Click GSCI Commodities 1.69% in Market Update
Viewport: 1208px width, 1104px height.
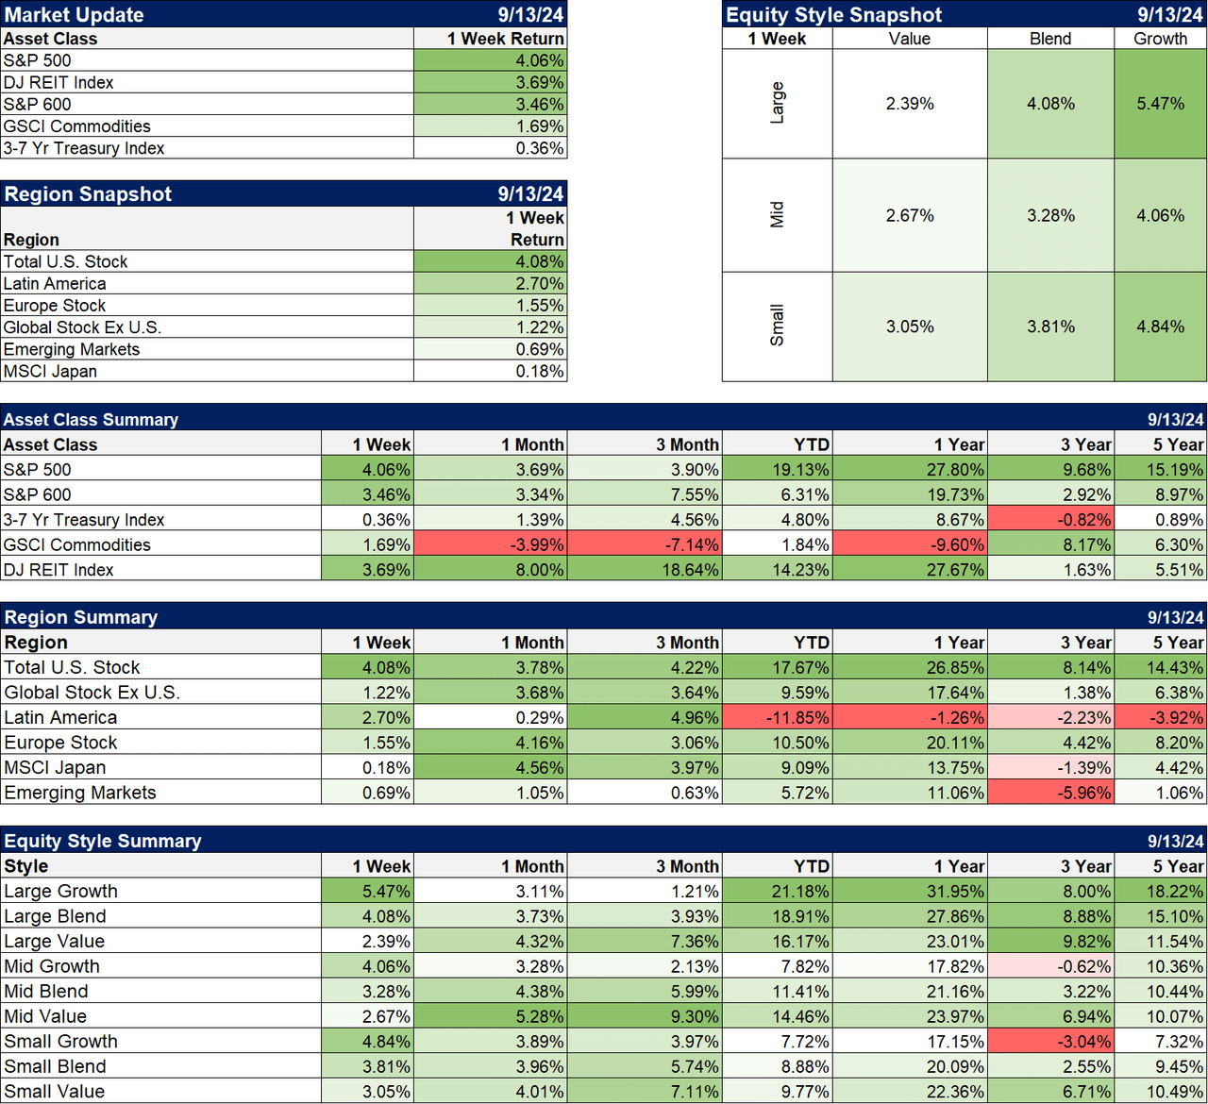(490, 126)
